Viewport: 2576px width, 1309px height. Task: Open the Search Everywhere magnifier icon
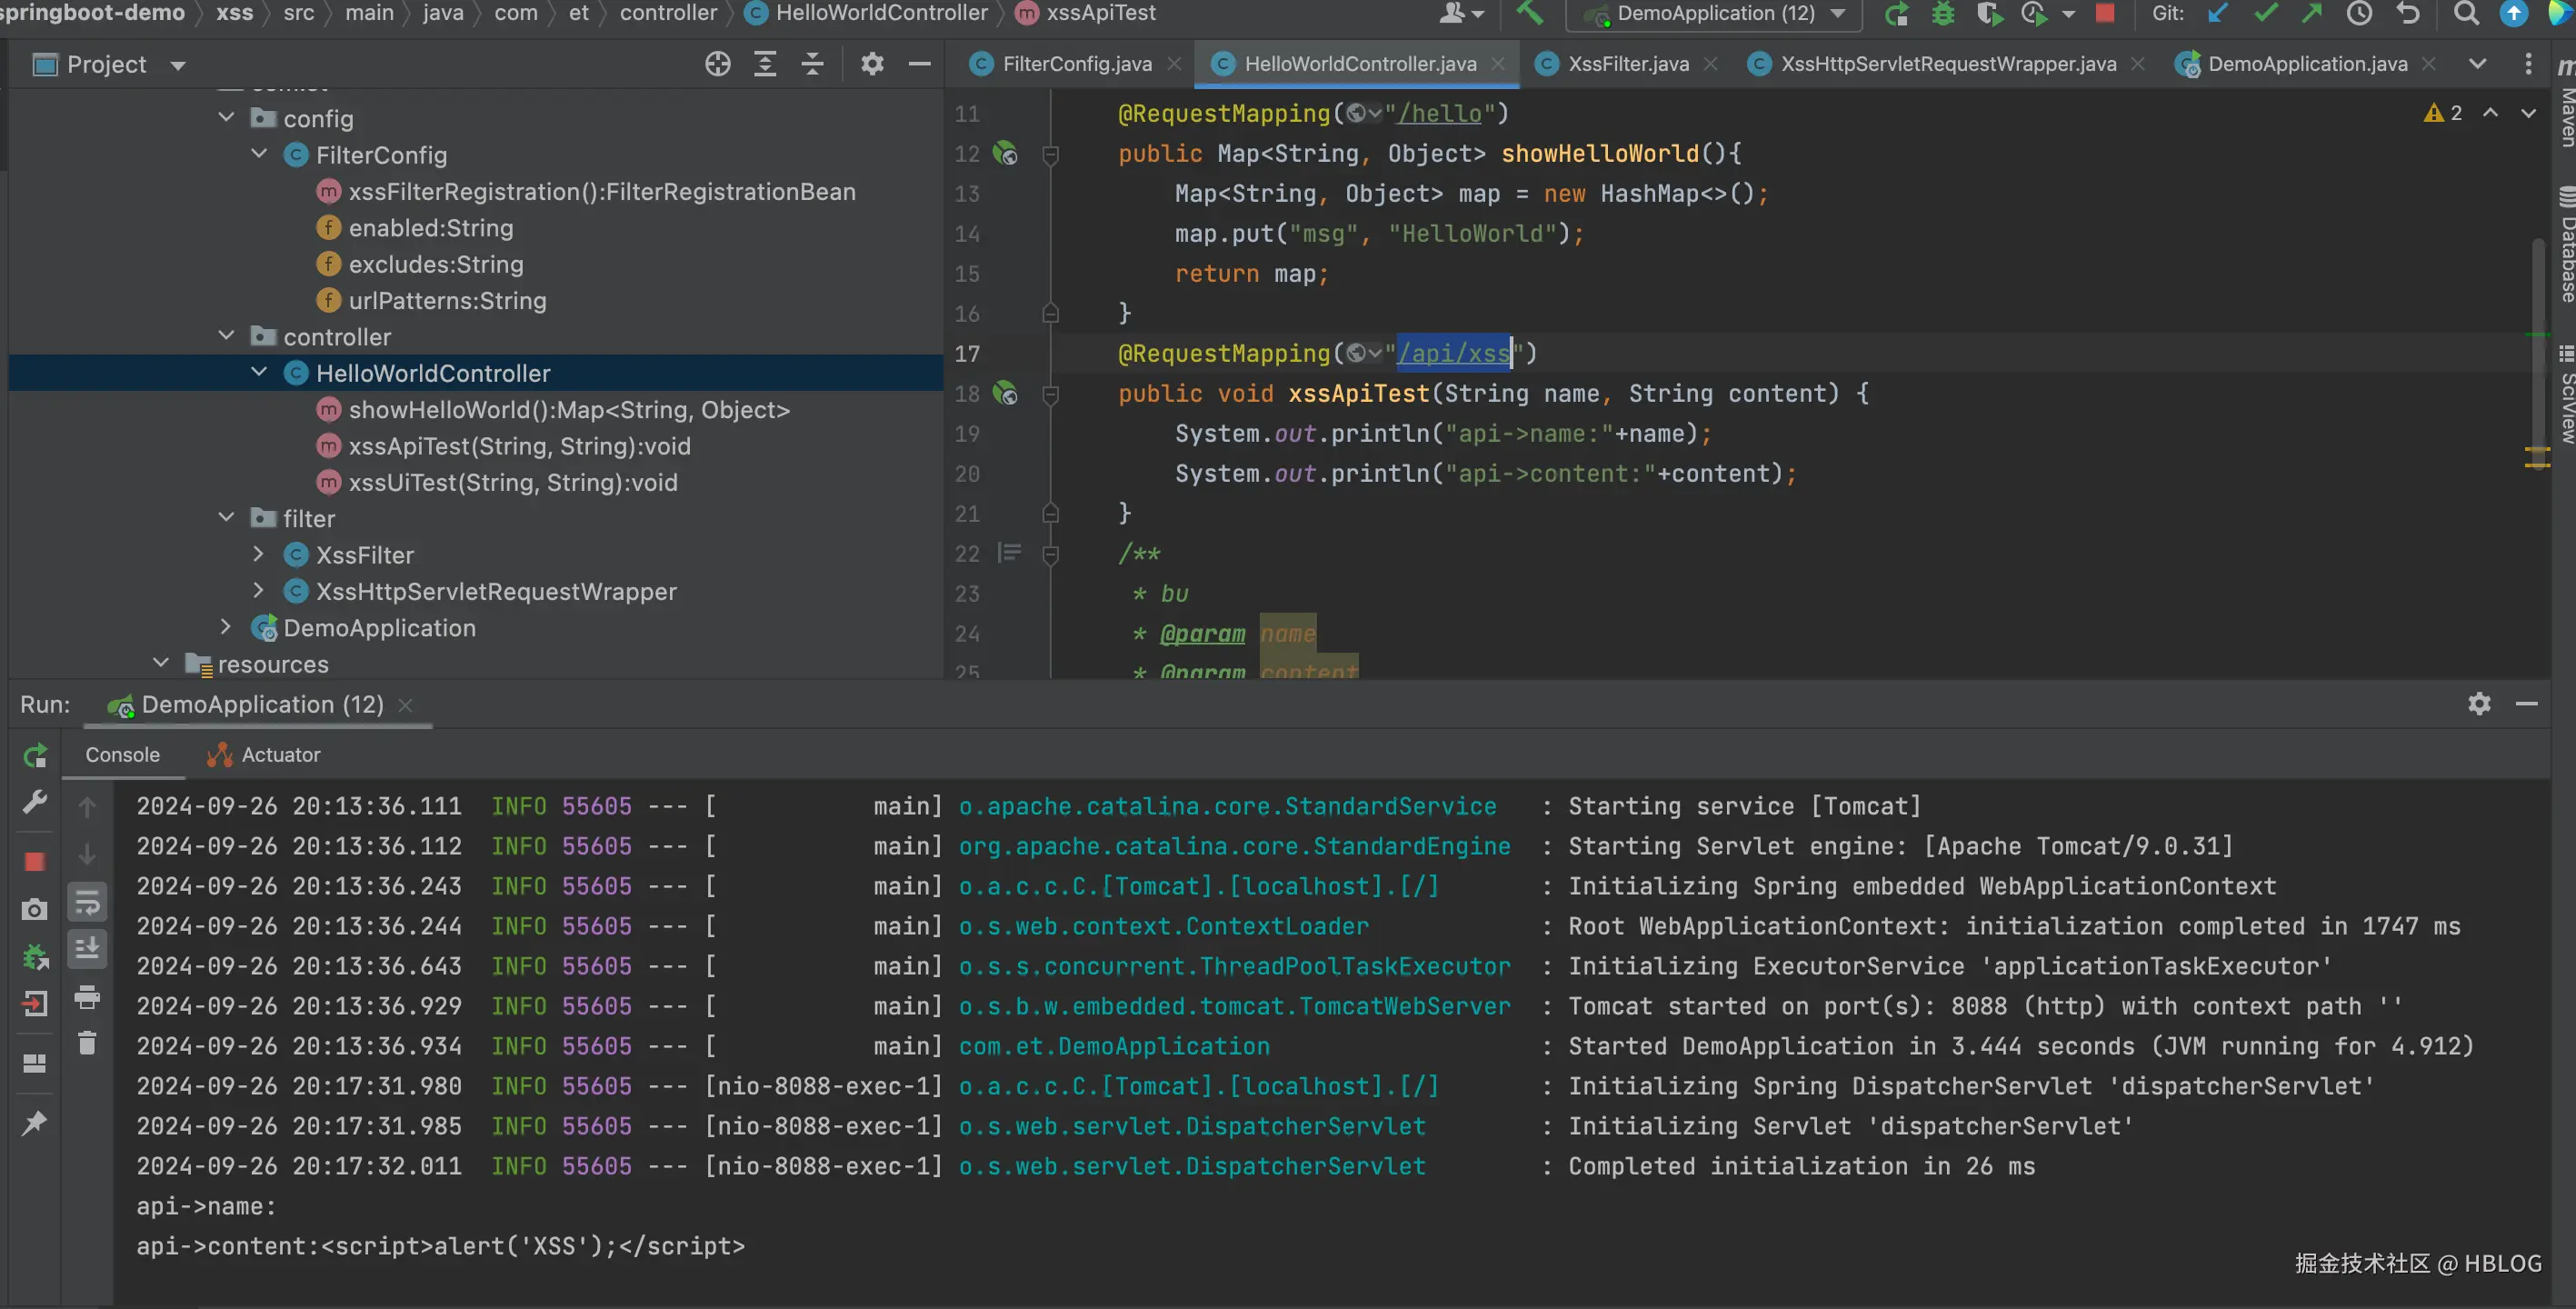(x=2466, y=14)
